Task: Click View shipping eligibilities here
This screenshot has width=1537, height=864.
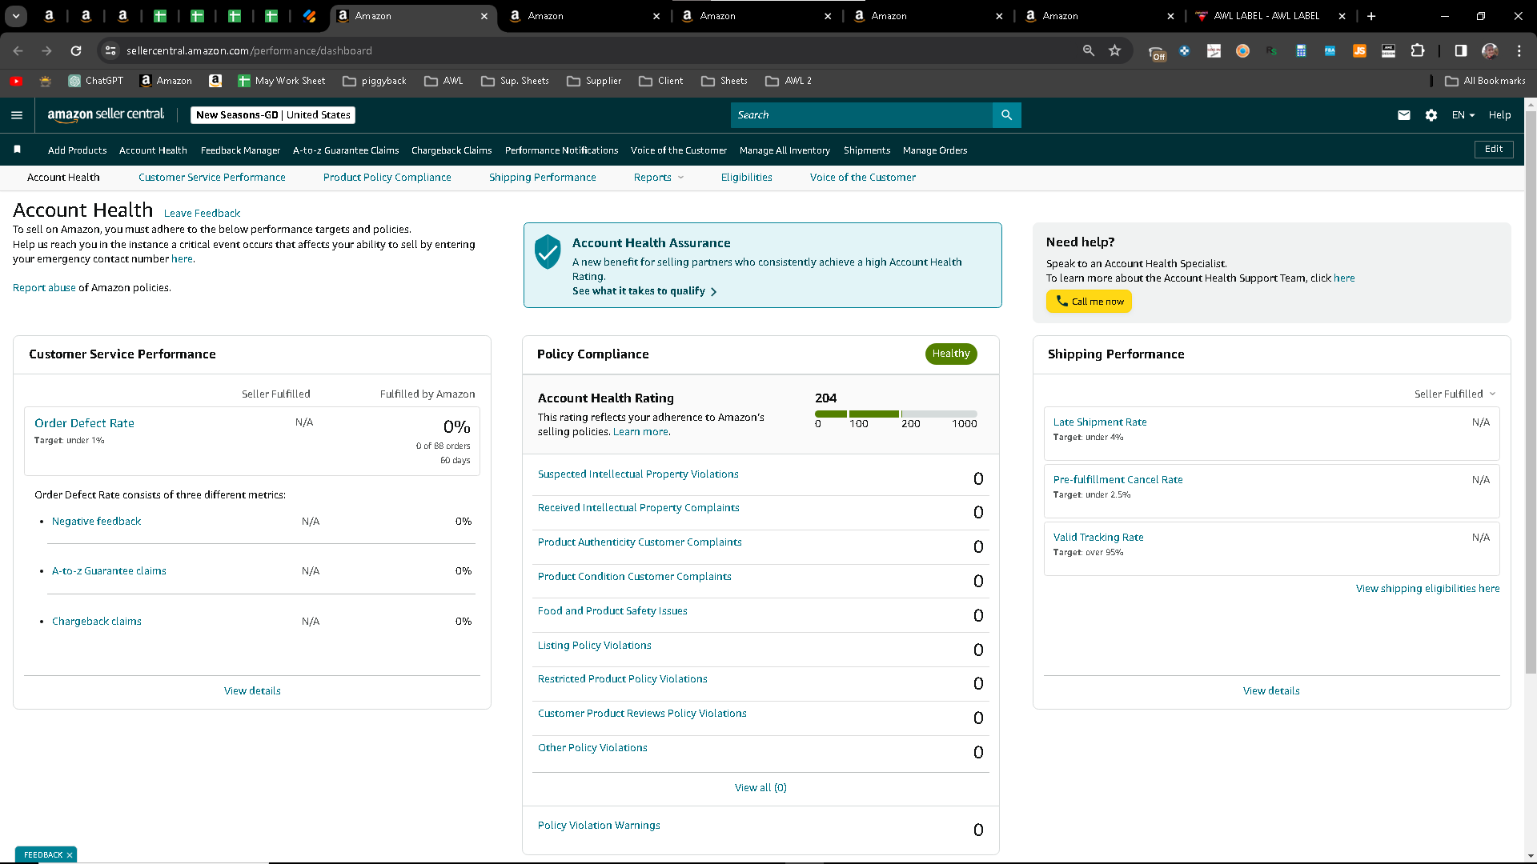Action: coord(1427,589)
